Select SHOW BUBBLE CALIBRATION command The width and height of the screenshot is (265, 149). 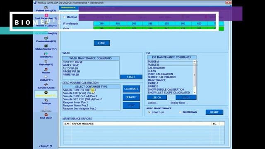pyautogui.click(x=166, y=89)
